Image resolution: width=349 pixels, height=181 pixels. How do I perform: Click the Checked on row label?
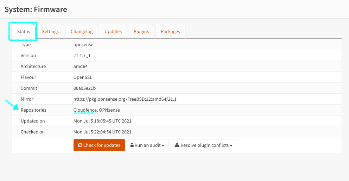(33, 132)
